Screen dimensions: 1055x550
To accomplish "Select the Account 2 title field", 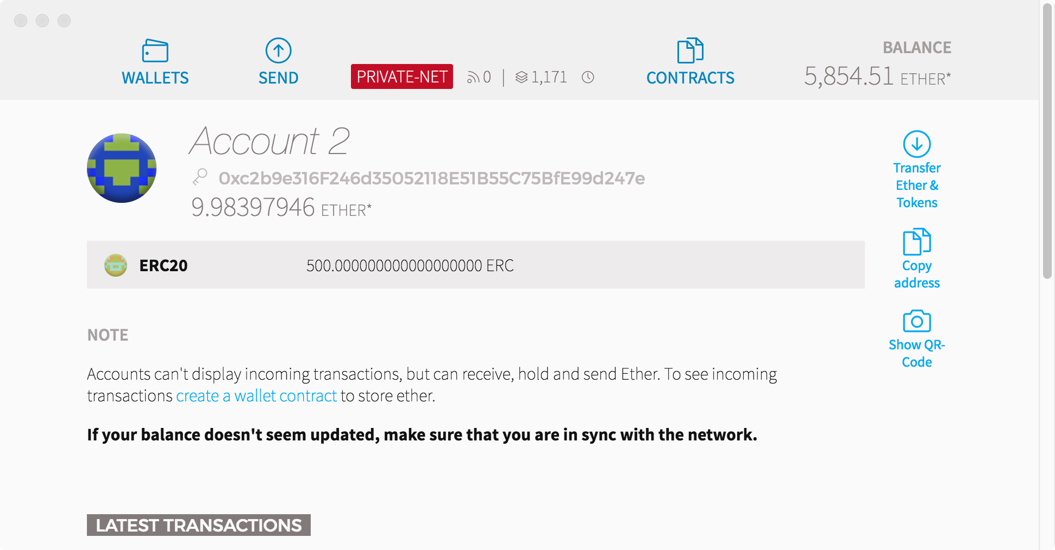I will pyautogui.click(x=269, y=141).
